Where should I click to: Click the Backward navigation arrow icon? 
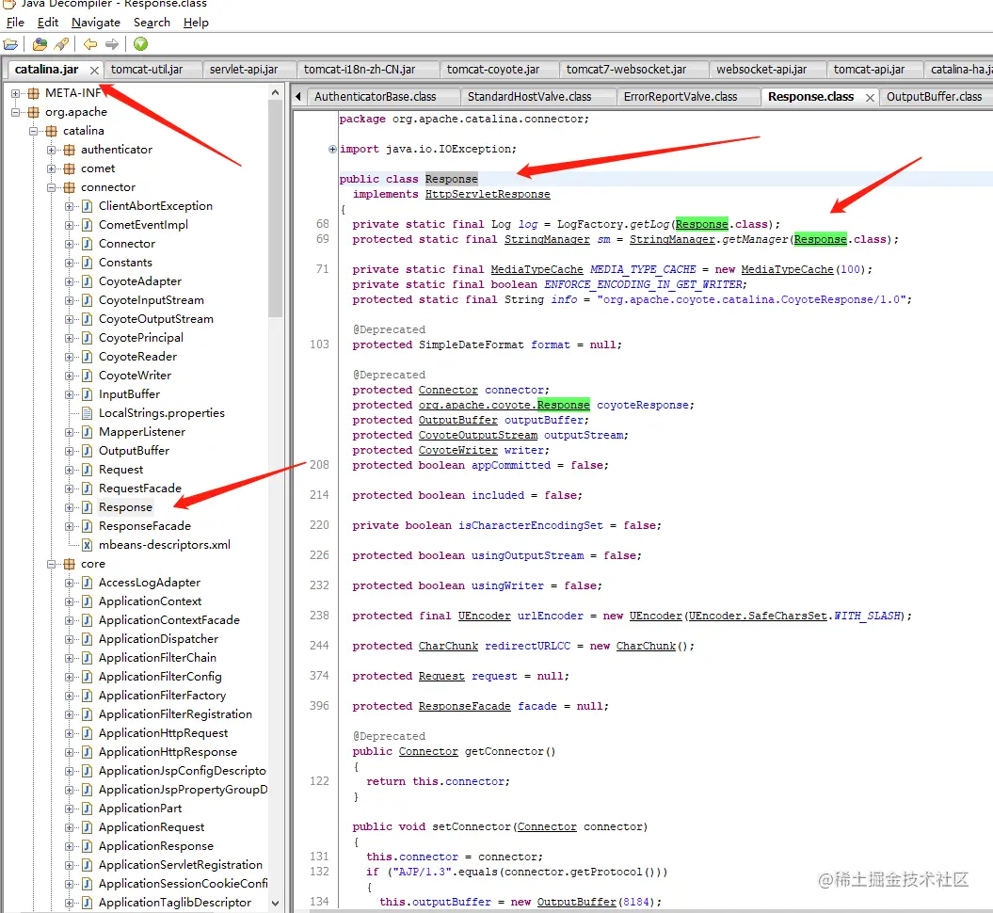[x=90, y=44]
